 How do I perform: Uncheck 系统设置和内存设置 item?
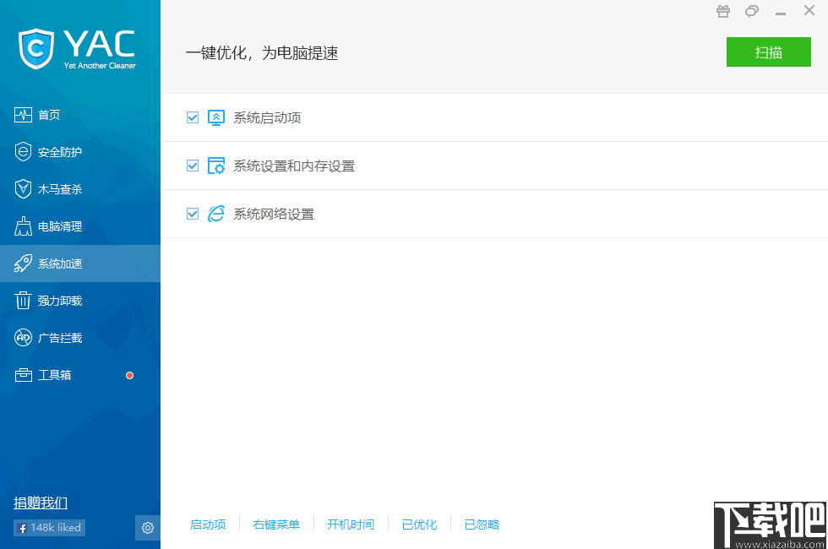tap(193, 166)
